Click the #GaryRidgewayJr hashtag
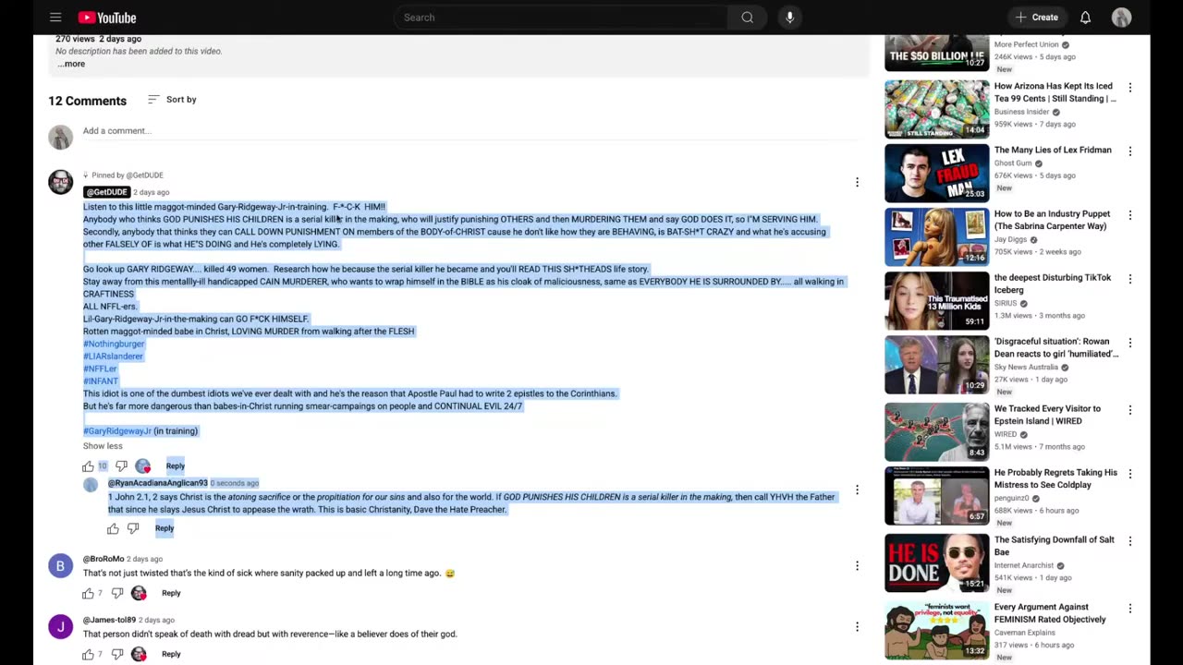 pos(117,431)
